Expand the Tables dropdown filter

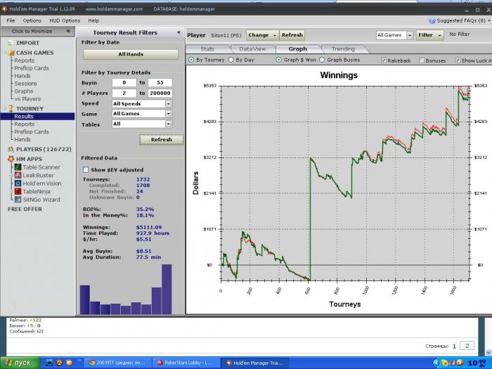coord(169,124)
